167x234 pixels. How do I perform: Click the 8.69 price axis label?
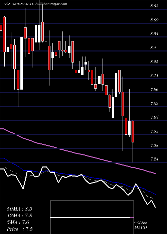[154, 20]
